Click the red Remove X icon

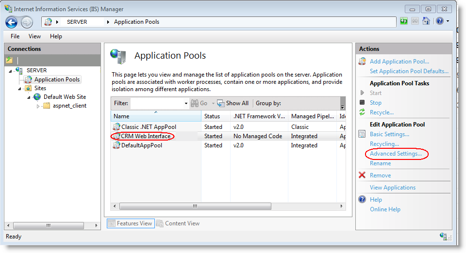pos(362,175)
